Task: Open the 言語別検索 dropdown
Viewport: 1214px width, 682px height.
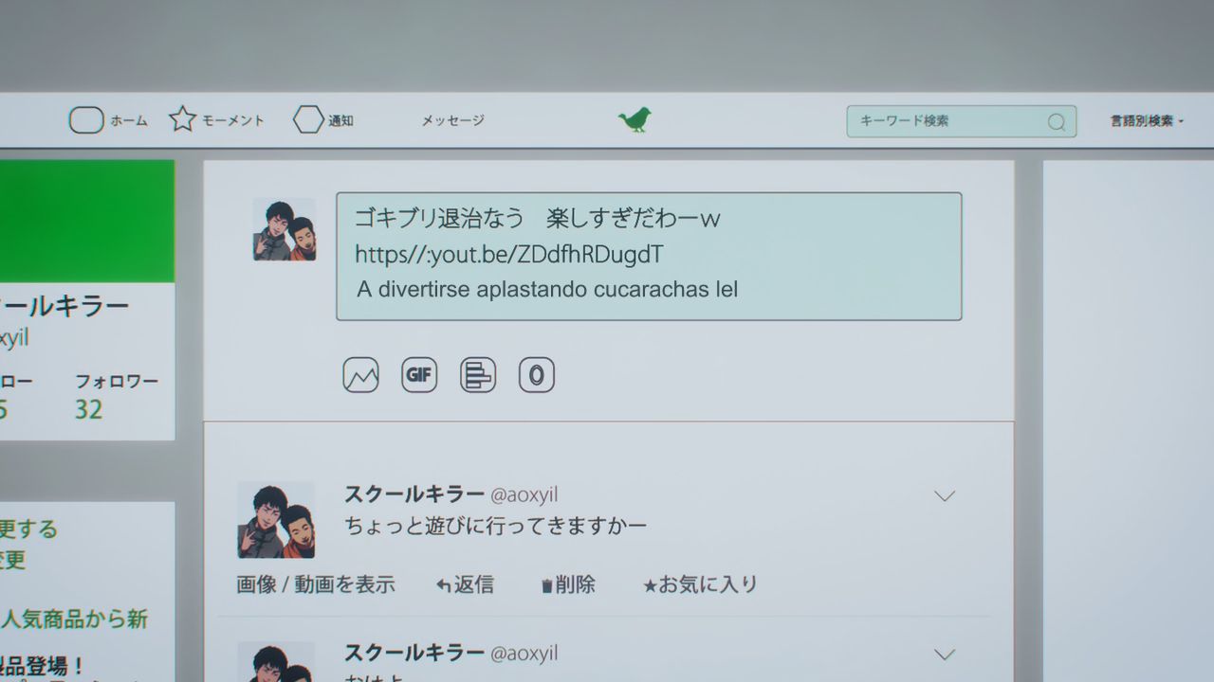Action: (1147, 121)
